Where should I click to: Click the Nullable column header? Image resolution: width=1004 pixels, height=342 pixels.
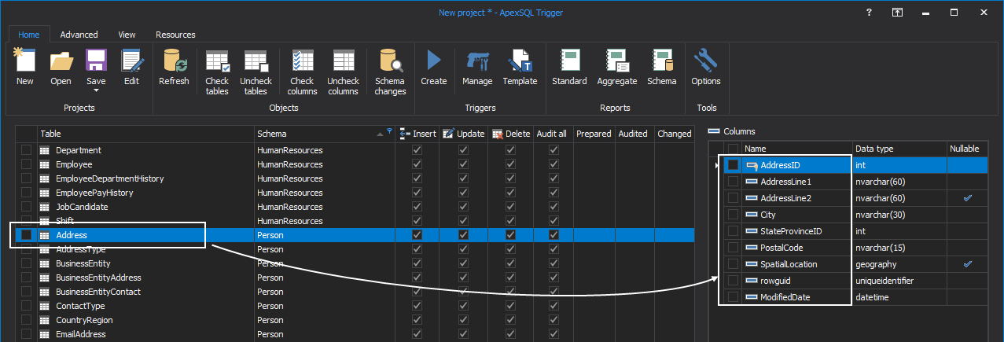pyautogui.click(x=968, y=149)
